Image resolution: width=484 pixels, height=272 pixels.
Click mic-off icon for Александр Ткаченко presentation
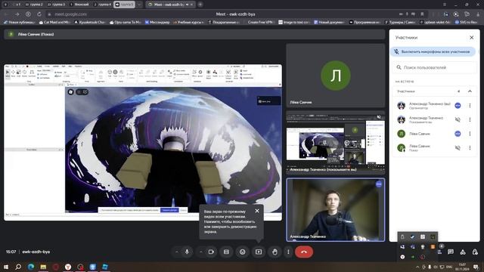coord(458,119)
